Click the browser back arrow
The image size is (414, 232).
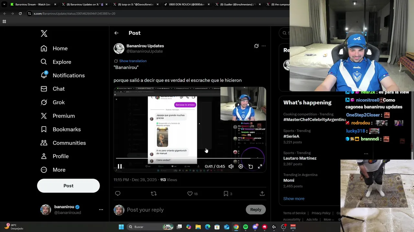pos(5,14)
